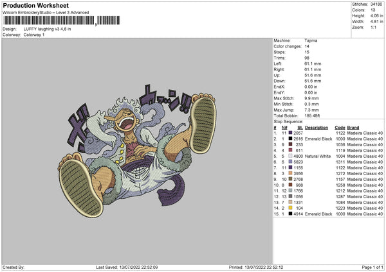
Task: Click the "N#" column header
Action: pyautogui.click(x=284, y=128)
